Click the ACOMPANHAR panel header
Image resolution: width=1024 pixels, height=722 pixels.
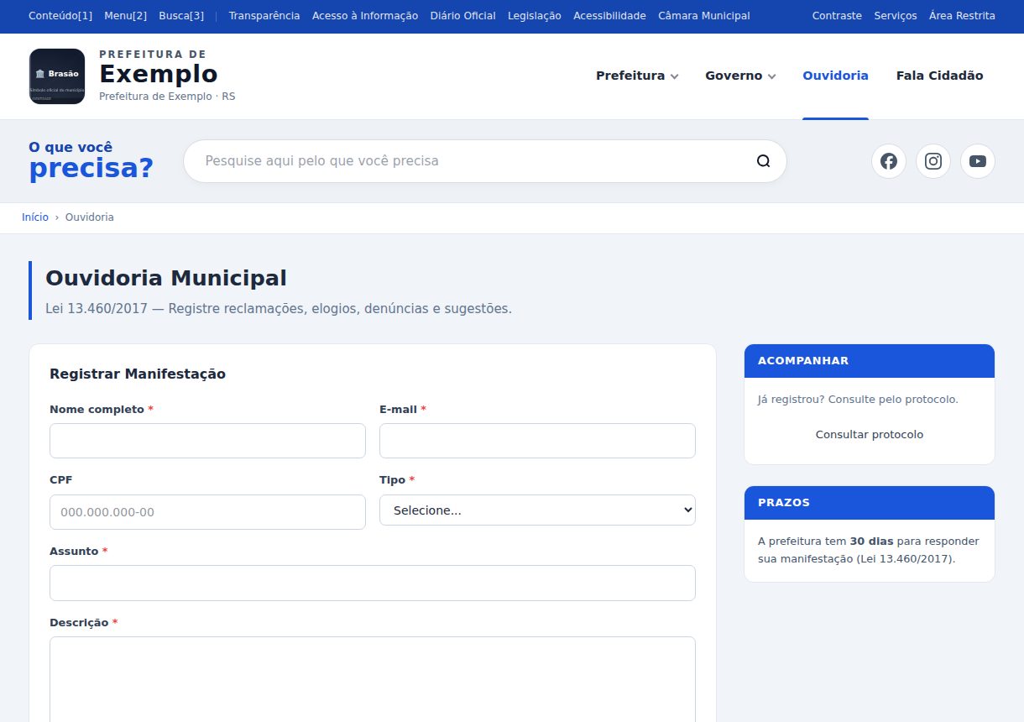coord(870,361)
